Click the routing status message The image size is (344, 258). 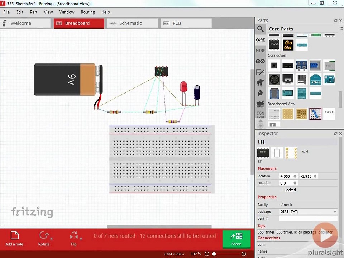pyautogui.click(x=155, y=236)
